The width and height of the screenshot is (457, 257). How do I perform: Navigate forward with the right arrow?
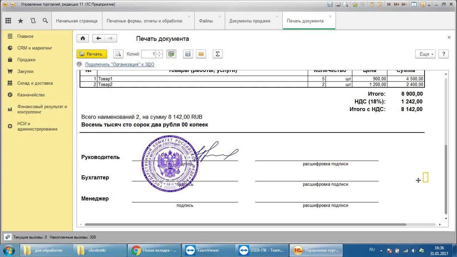coord(111,39)
